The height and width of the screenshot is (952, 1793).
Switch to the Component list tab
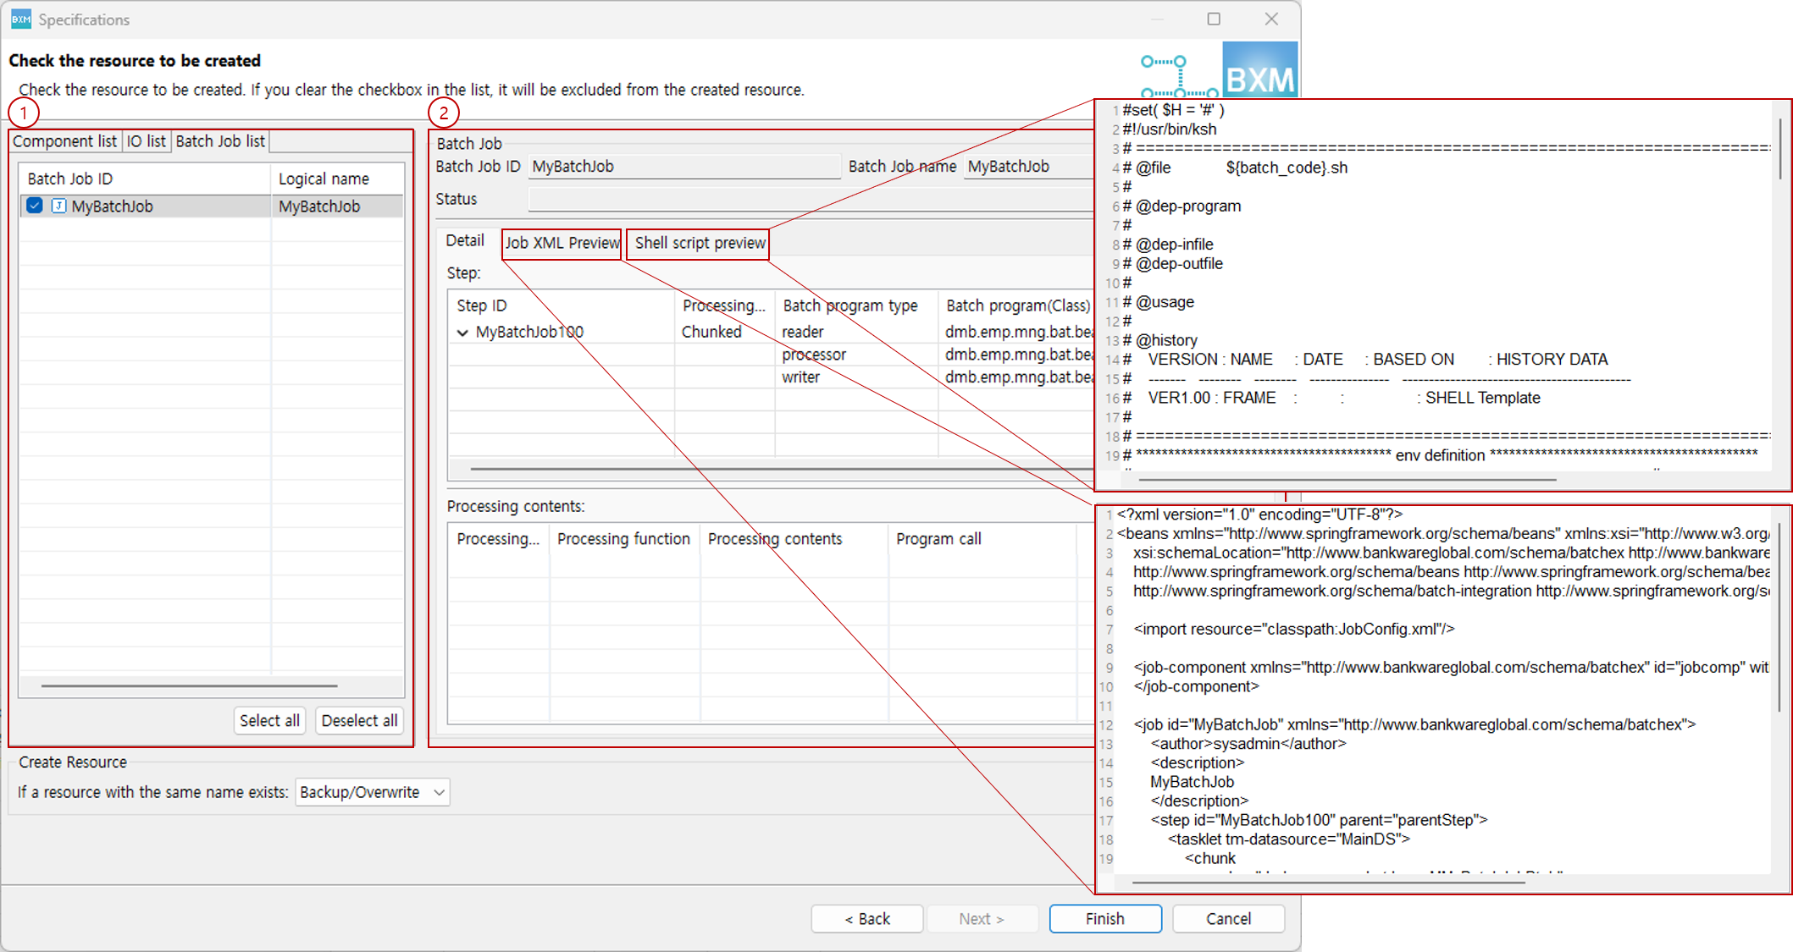coord(64,140)
